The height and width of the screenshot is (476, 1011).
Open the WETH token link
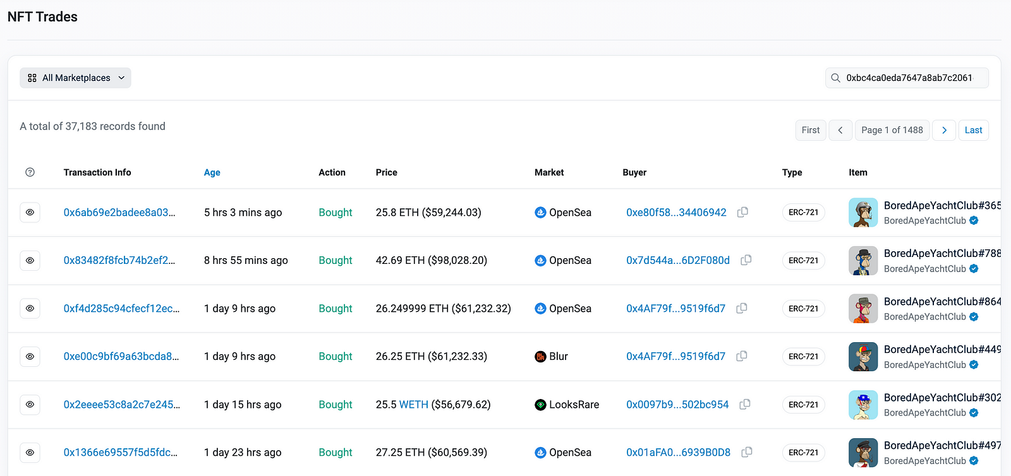point(413,405)
